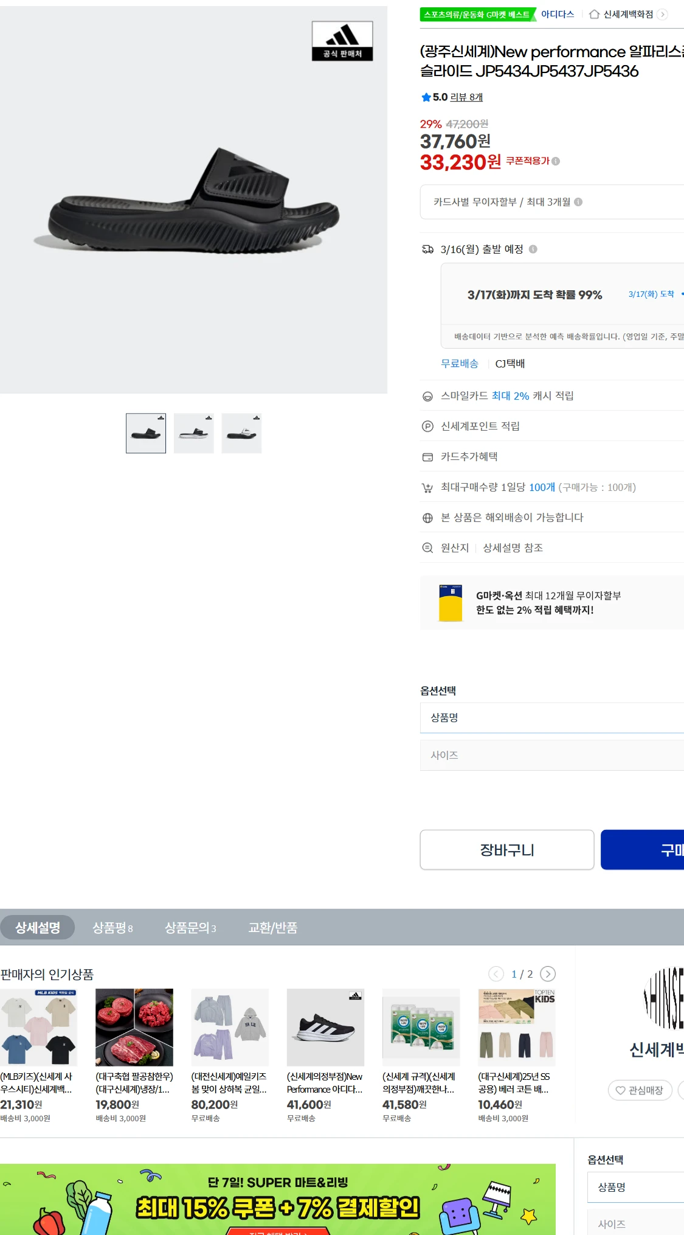Open the 사이즈 option dropdown

click(552, 755)
